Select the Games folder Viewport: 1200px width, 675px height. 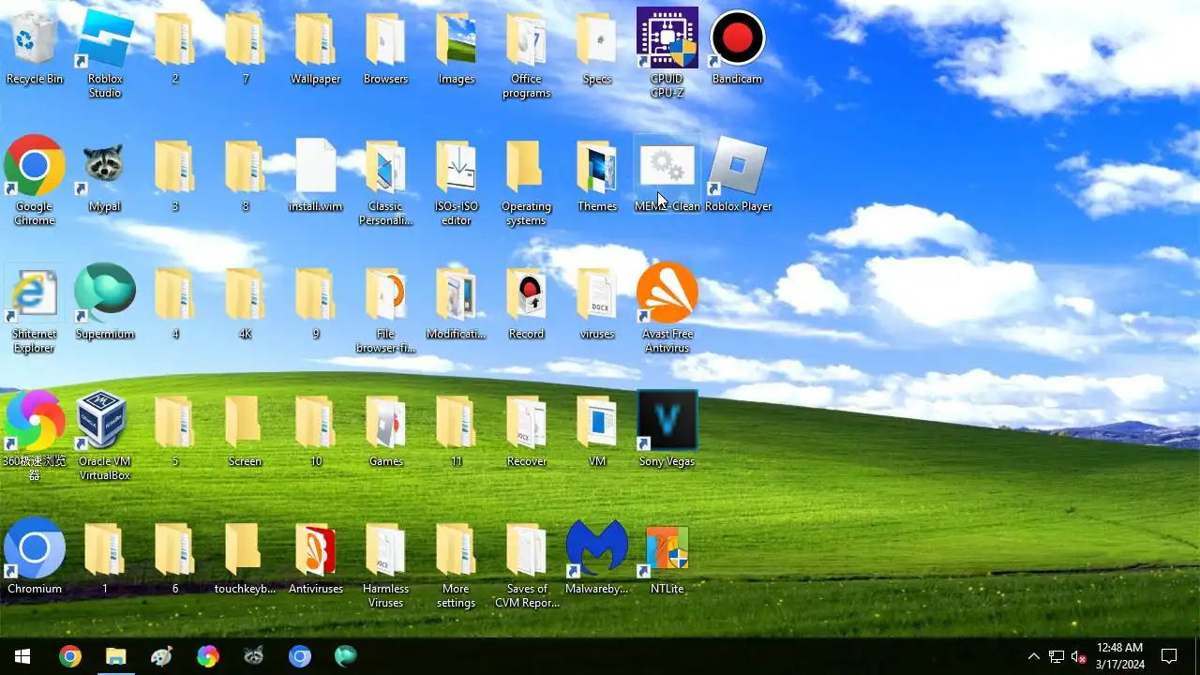coord(385,430)
